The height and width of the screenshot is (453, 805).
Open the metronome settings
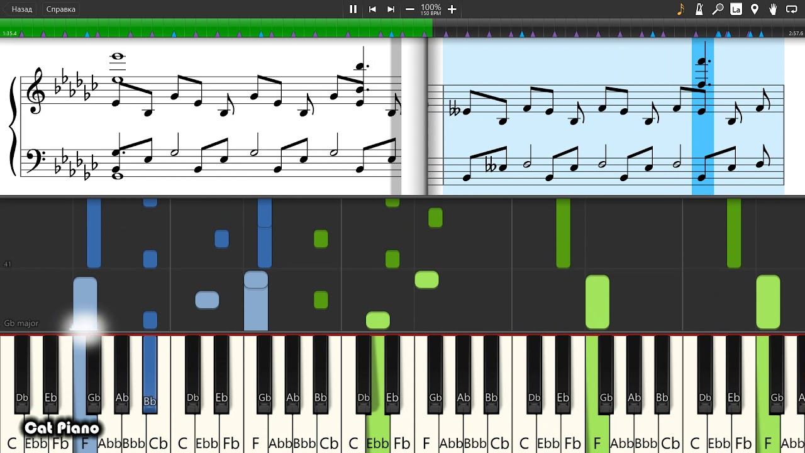click(699, 9)
